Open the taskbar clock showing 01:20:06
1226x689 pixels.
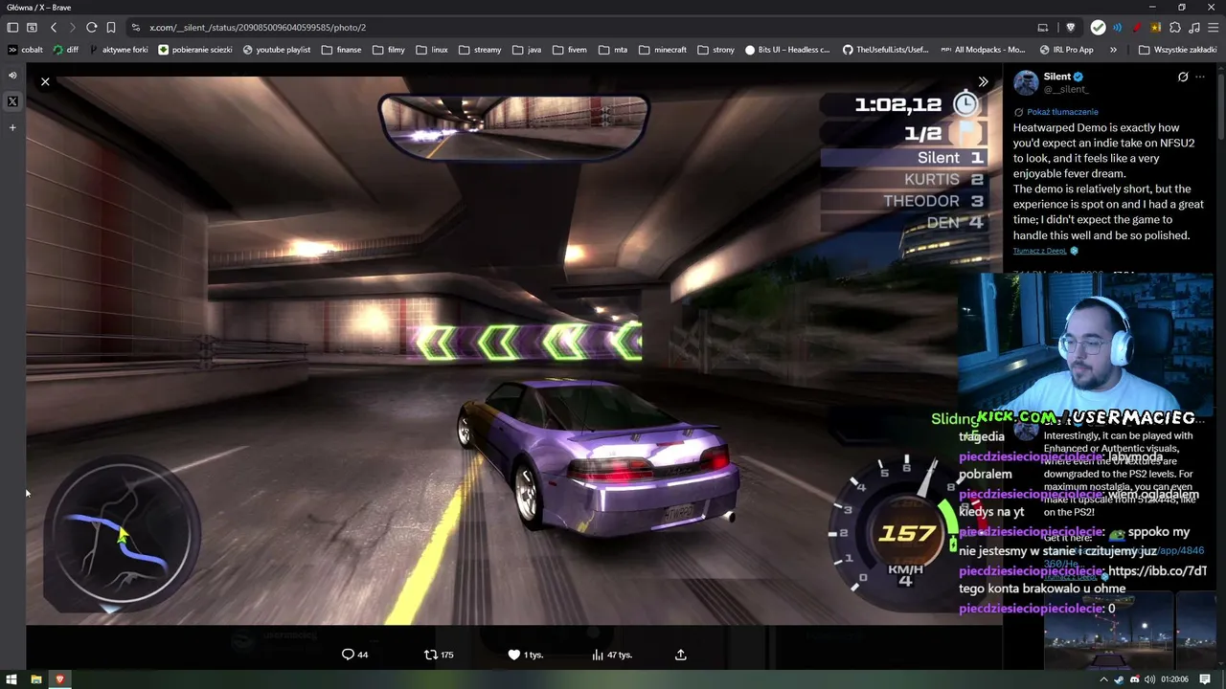(x=1174, y=679)
